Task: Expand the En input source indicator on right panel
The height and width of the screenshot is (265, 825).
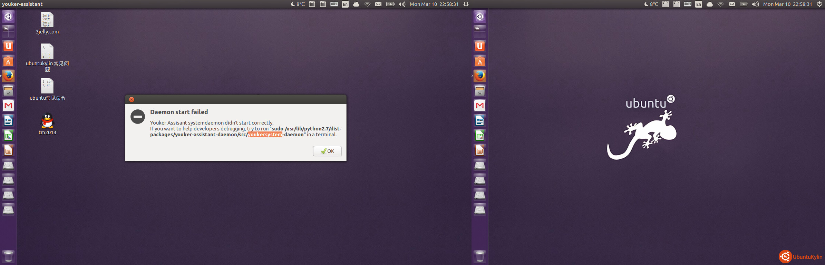Action: coord(698,4)
